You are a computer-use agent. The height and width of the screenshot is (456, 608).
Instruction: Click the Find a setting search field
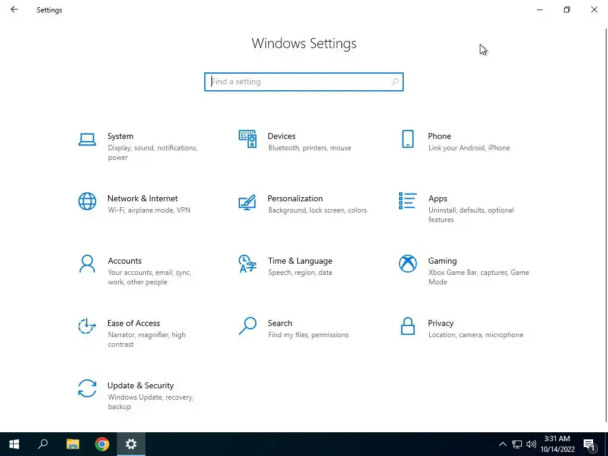303,82
